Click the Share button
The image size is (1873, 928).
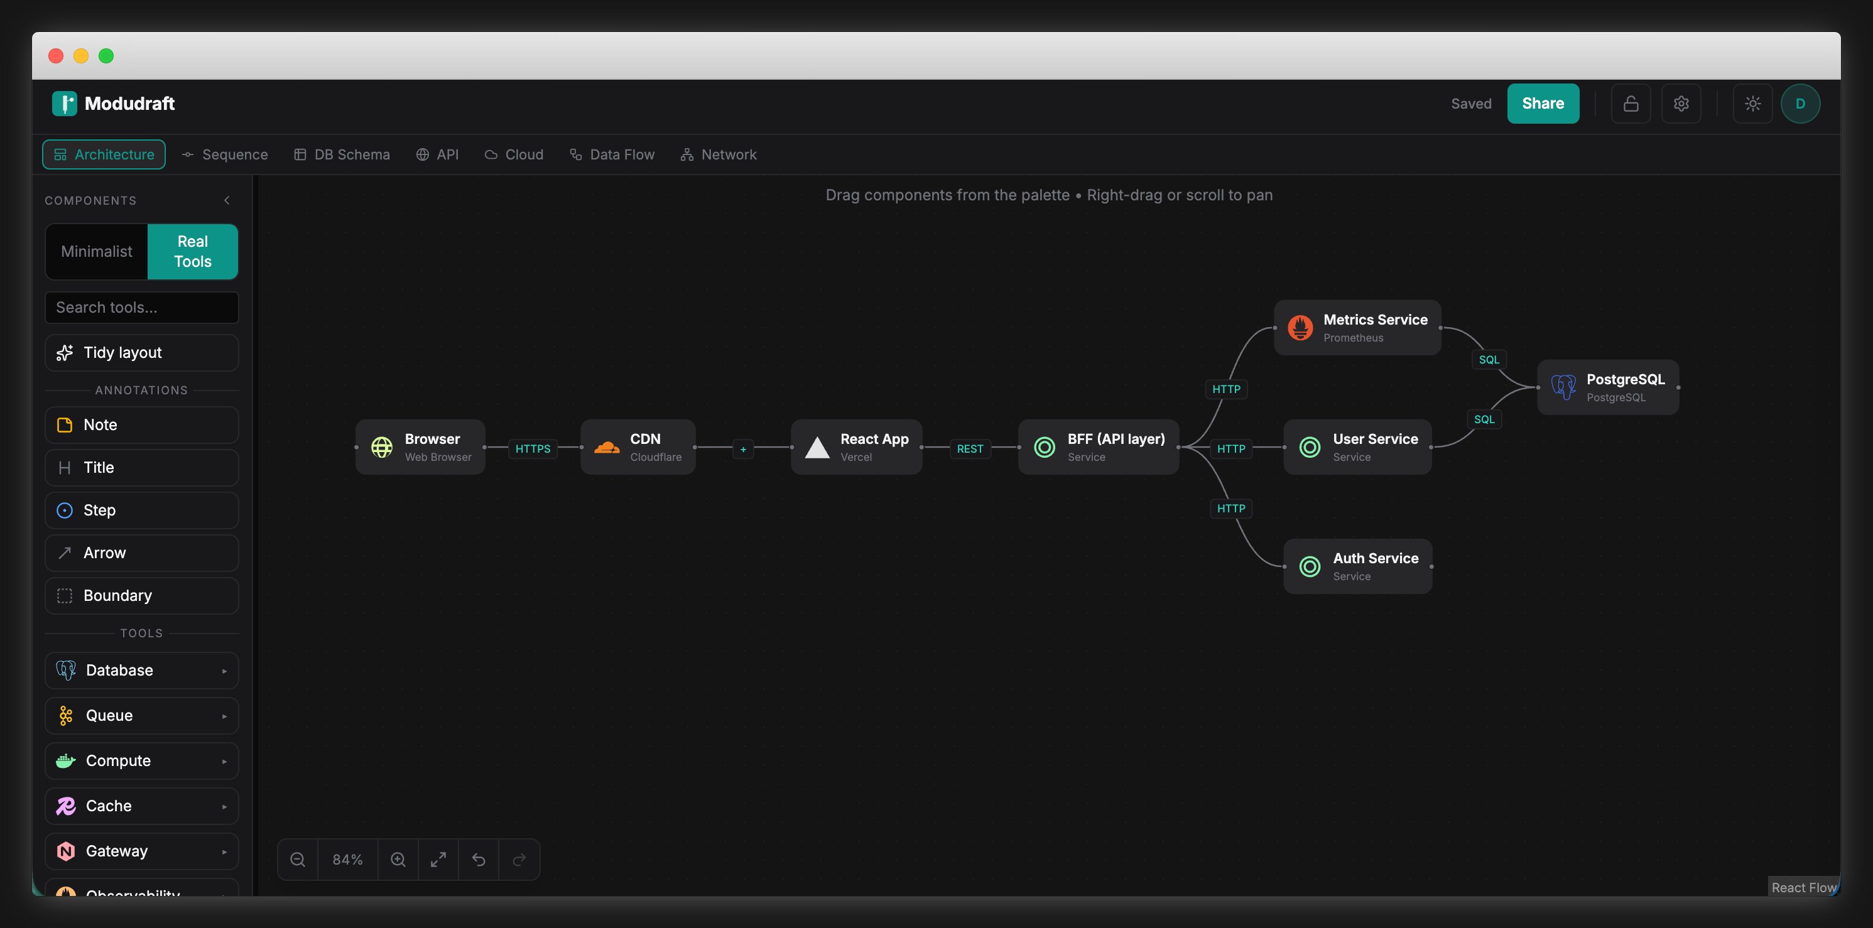click(1543, 103)
